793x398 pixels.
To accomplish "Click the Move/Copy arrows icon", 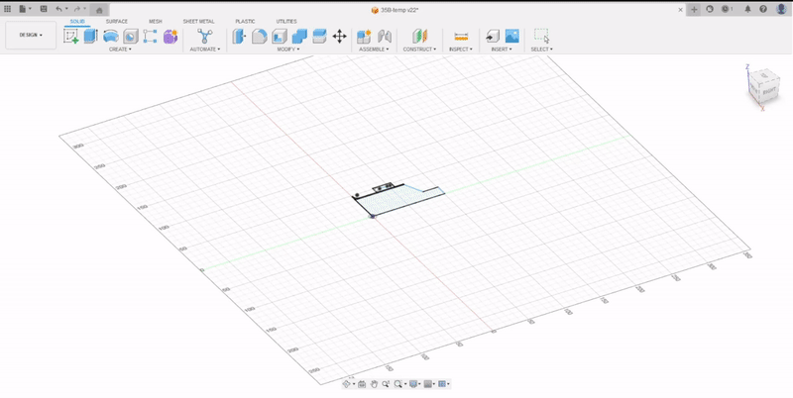I will pyautogui.click(x=339, y=36).
